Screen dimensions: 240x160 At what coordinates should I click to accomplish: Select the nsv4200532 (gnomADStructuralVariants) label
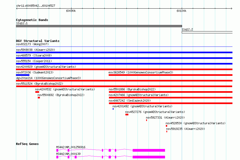(x=65, y=90)
